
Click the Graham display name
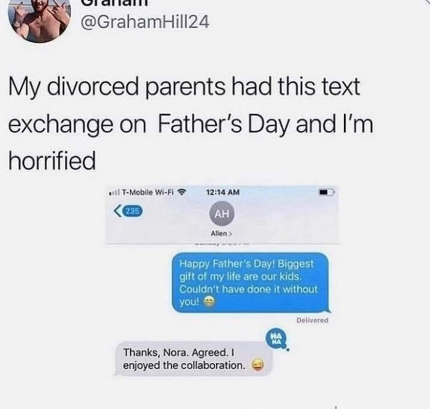pos(115,3)
